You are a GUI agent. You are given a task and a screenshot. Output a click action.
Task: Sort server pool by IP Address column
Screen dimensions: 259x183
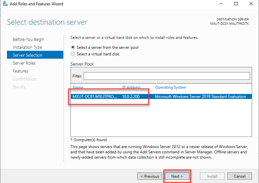click(x=131, y=87)
